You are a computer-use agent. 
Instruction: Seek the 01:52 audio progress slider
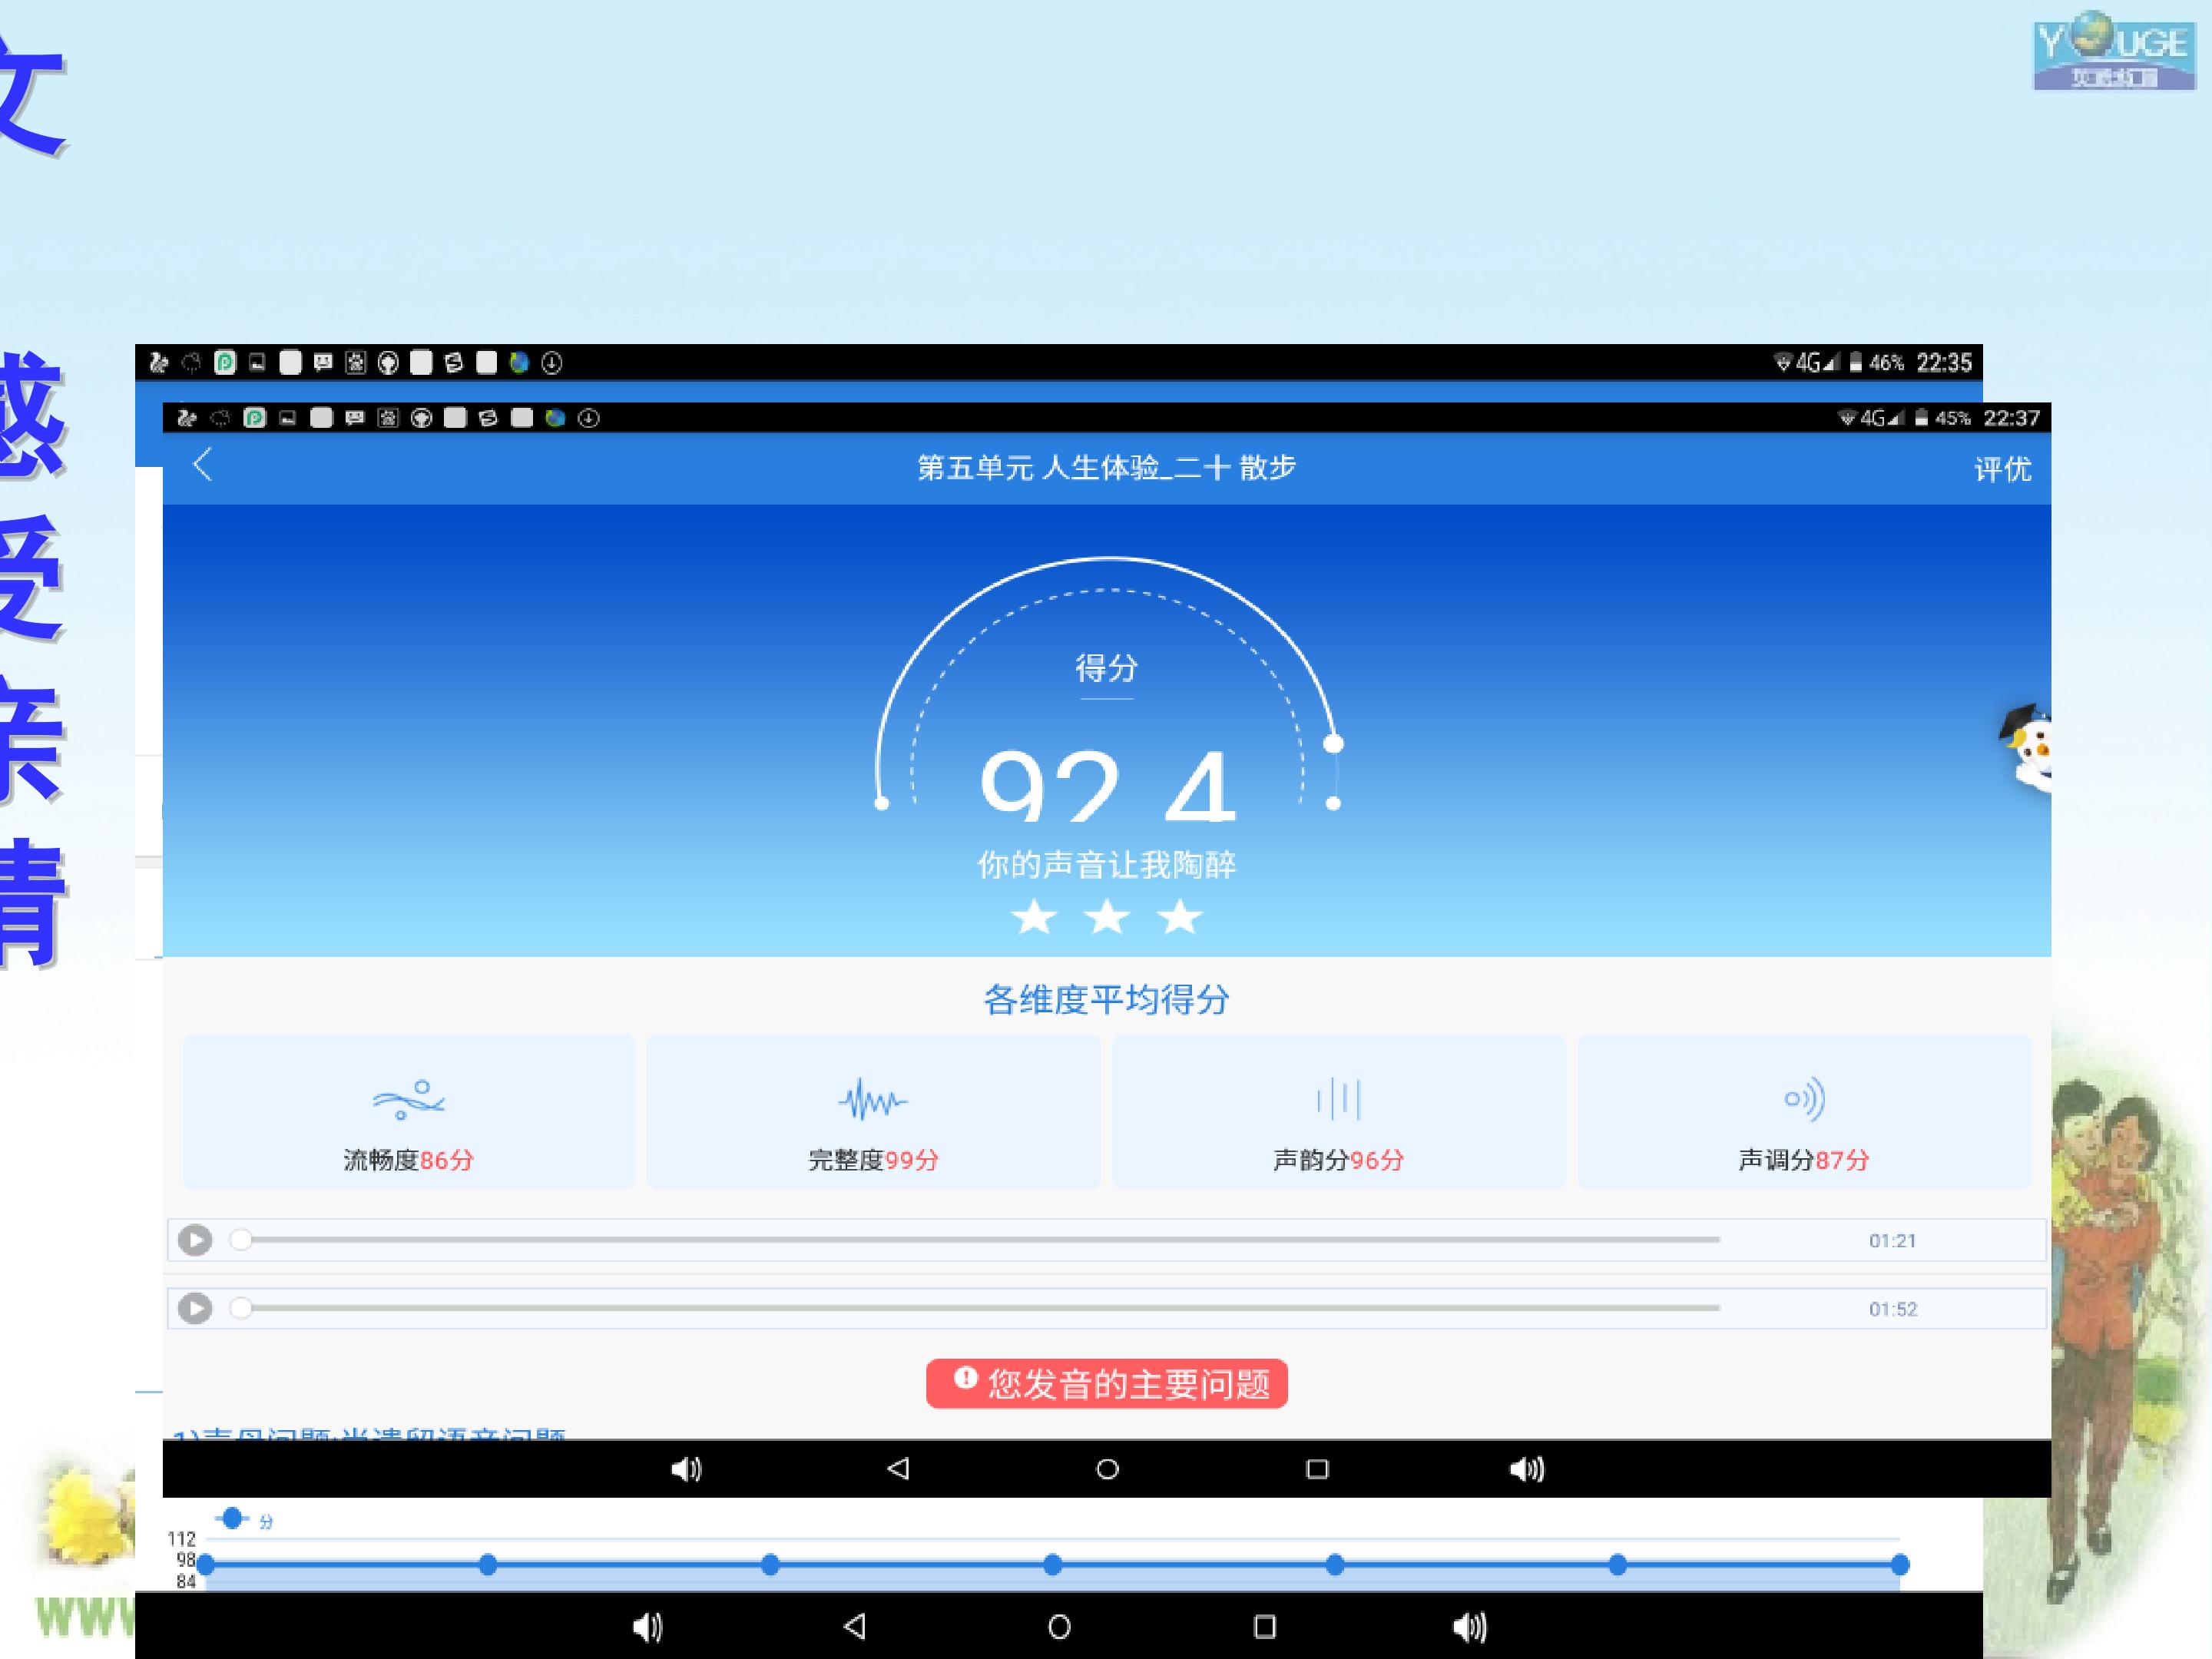click(x=975, y=1308)
